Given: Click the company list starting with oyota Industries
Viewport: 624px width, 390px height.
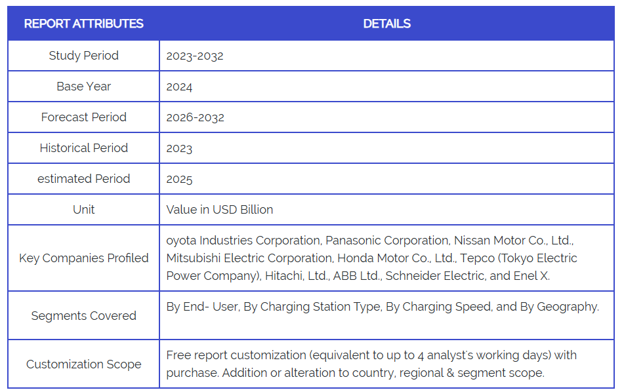Looking at the screenshot, I should [371, 258].
